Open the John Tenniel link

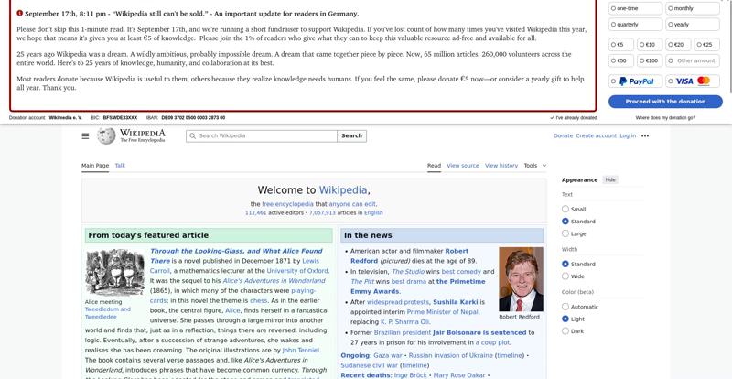click(x=301, y=350)
